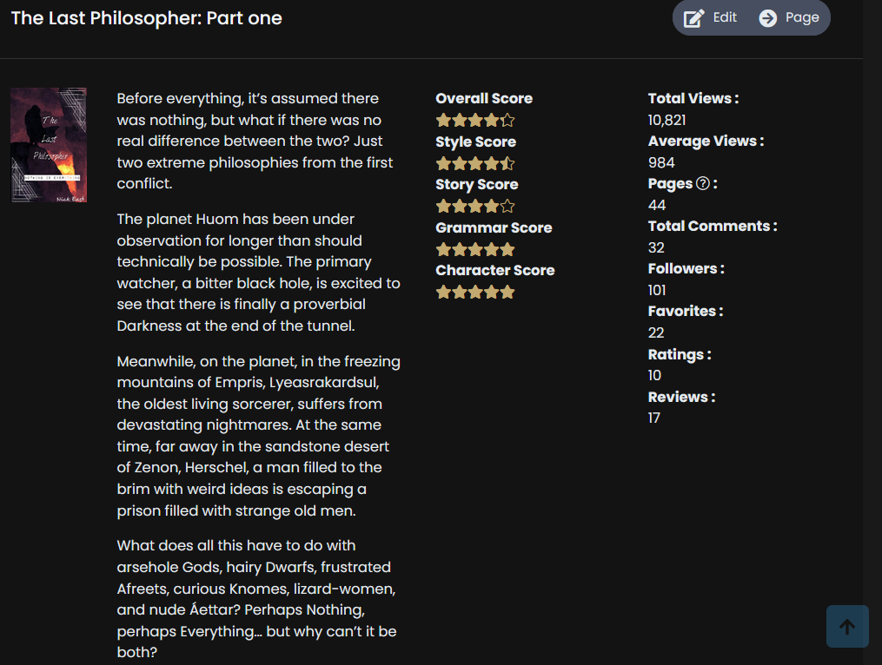Click the Overall Score star rating
This screenshot has width=882, height=665.
point(475,121)
